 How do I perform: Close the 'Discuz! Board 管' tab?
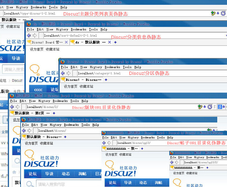click(x=66, y=42)
